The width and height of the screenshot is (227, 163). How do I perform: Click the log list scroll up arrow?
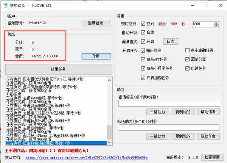click(109, 80)
